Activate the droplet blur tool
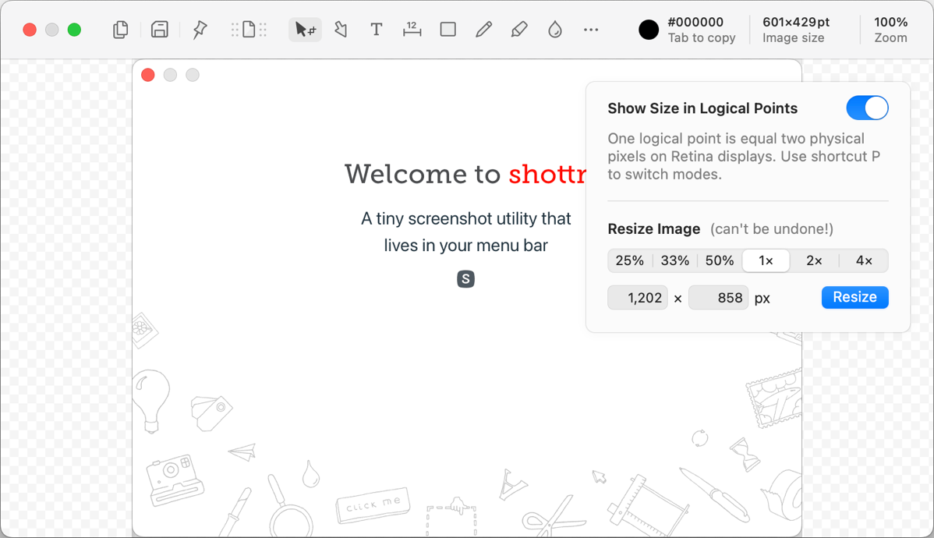934x538 pixels. 555,30
